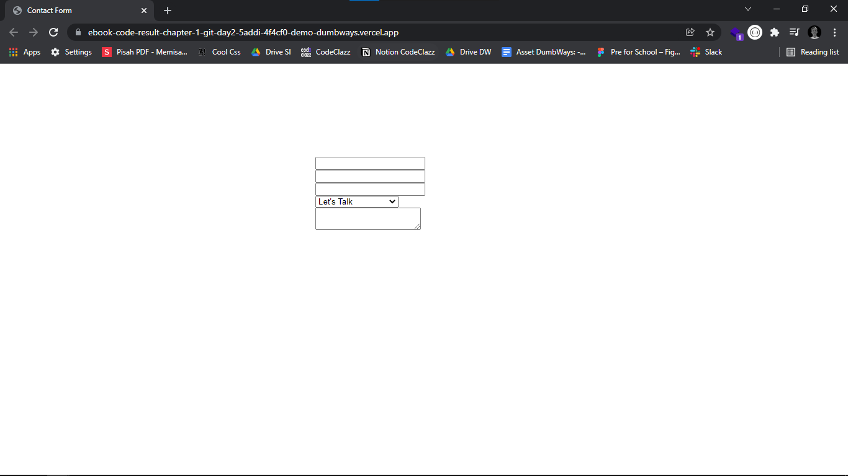Open the circular white extension icon
Image resolution: width=848 pixels, height=476 pixels.
tap(755, 32)
